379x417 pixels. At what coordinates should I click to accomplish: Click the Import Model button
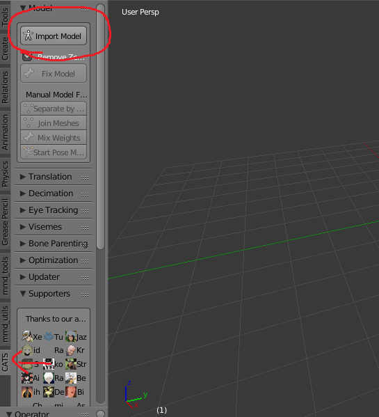(x=54, y=36)
